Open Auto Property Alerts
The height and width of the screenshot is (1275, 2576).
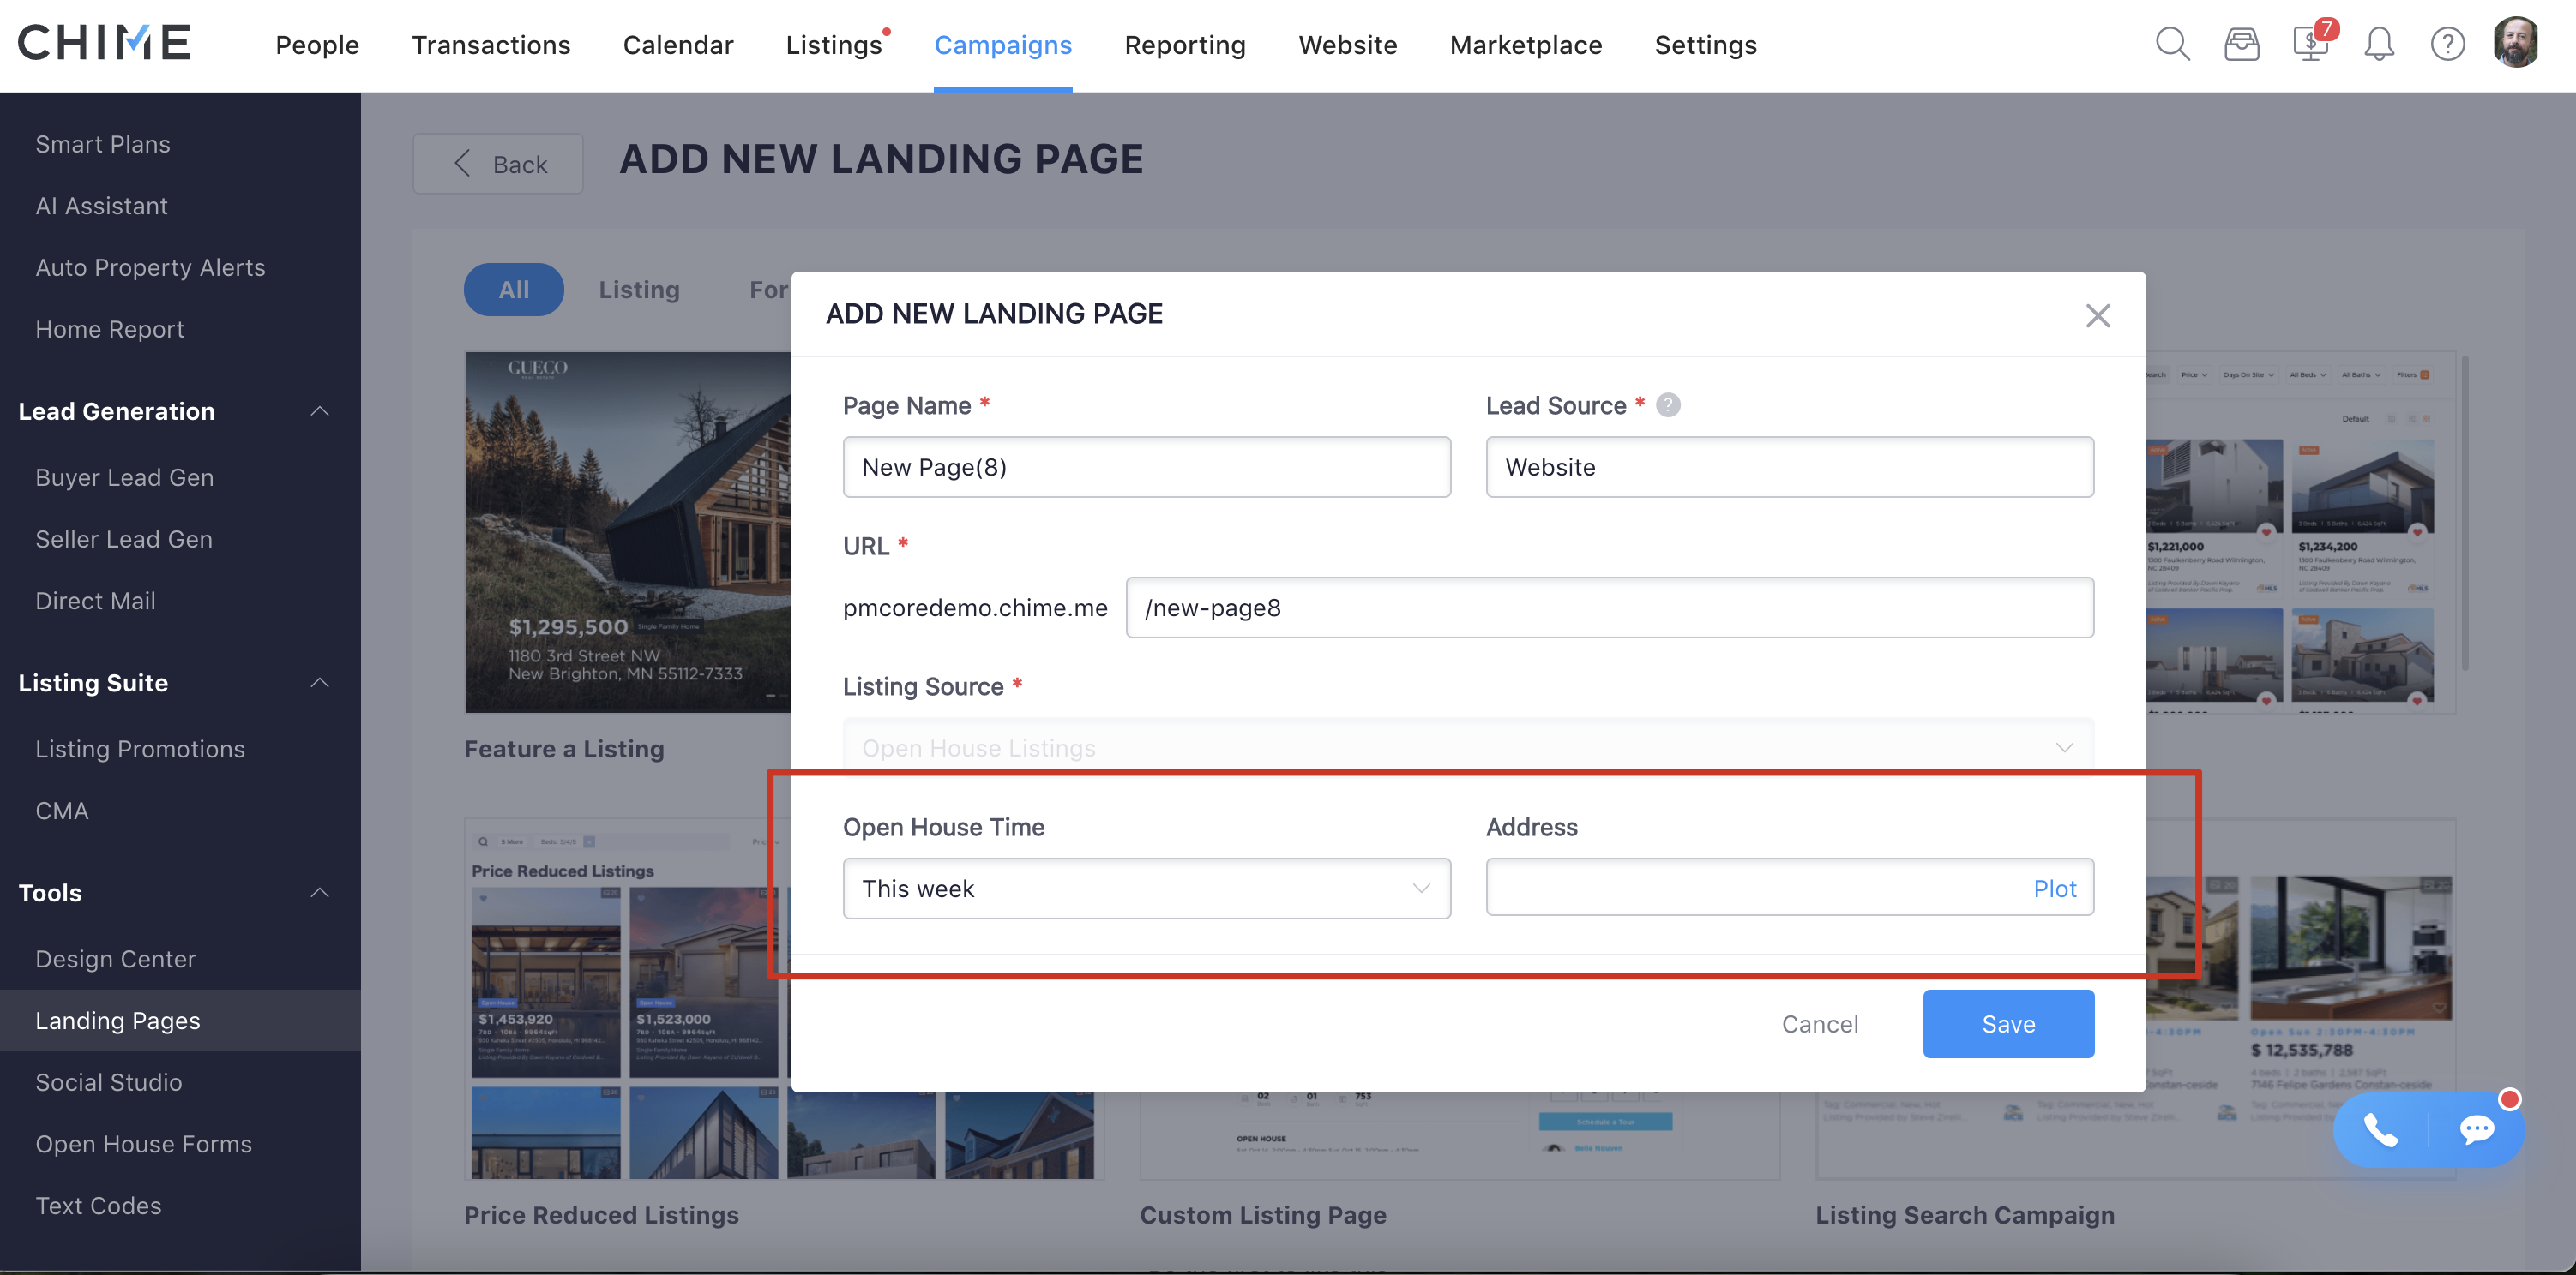click(x=150, y=268)
